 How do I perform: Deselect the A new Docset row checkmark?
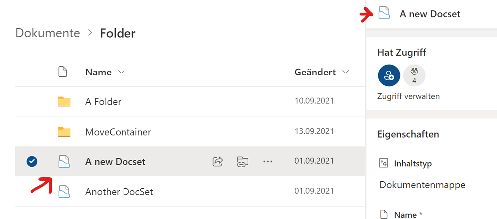coord(32,161)
